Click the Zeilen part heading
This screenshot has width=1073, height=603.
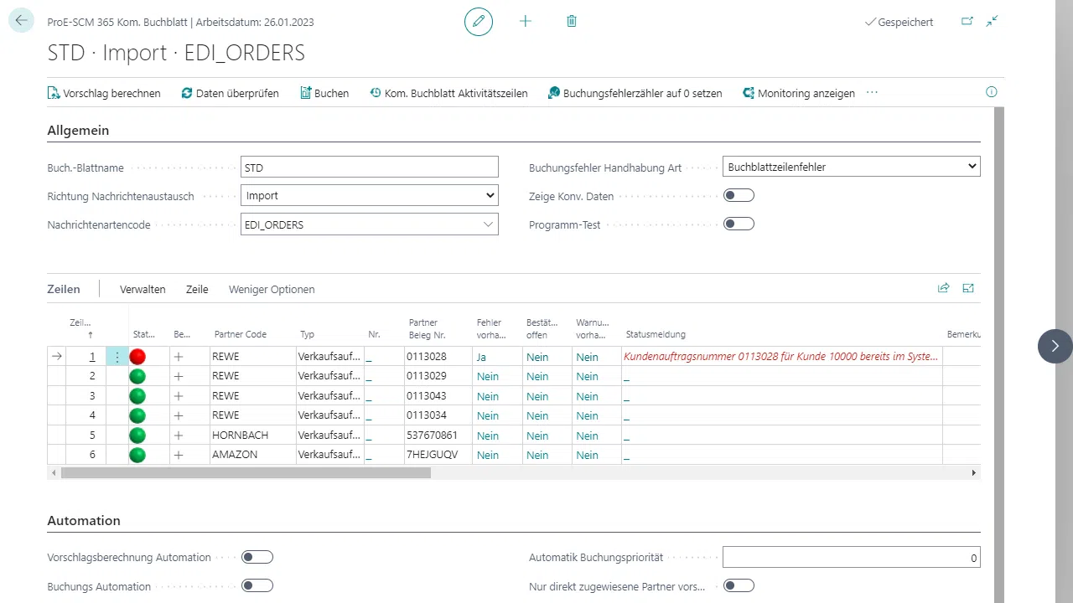(64, 289)
